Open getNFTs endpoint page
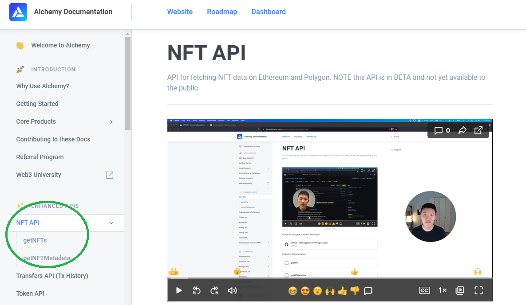Viewport: 526px width, 305px height. [35, 241]
